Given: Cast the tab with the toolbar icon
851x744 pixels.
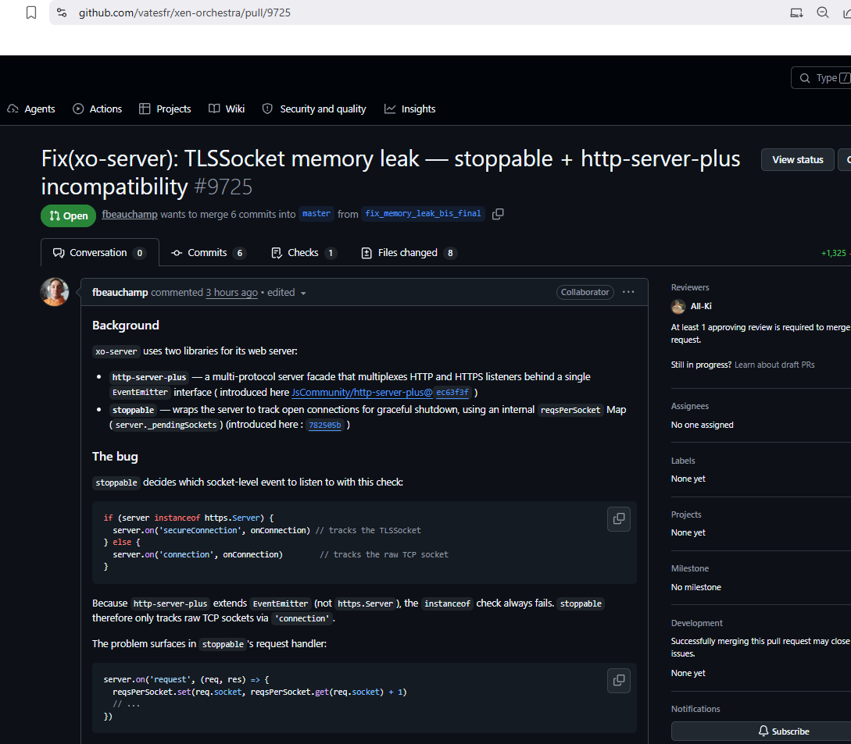Looking at the screenshot, I should pos(796,12).
